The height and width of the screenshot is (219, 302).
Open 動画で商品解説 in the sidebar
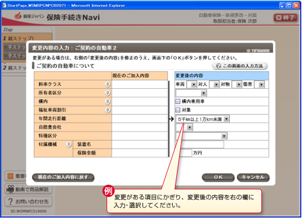click(29, 189)
